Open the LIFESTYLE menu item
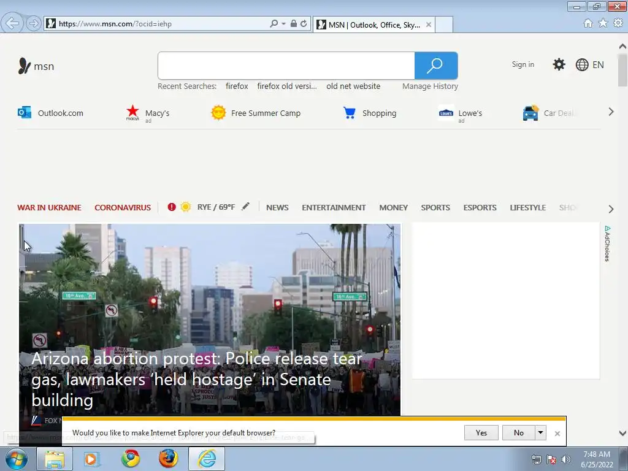Image resolution: width=628 pixels, height=471 pixels. [528, 207]
